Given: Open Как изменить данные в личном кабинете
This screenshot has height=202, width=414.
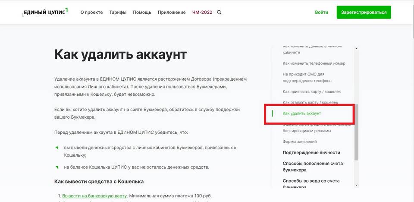Looking at the screenshot, I should pos(312,50).
